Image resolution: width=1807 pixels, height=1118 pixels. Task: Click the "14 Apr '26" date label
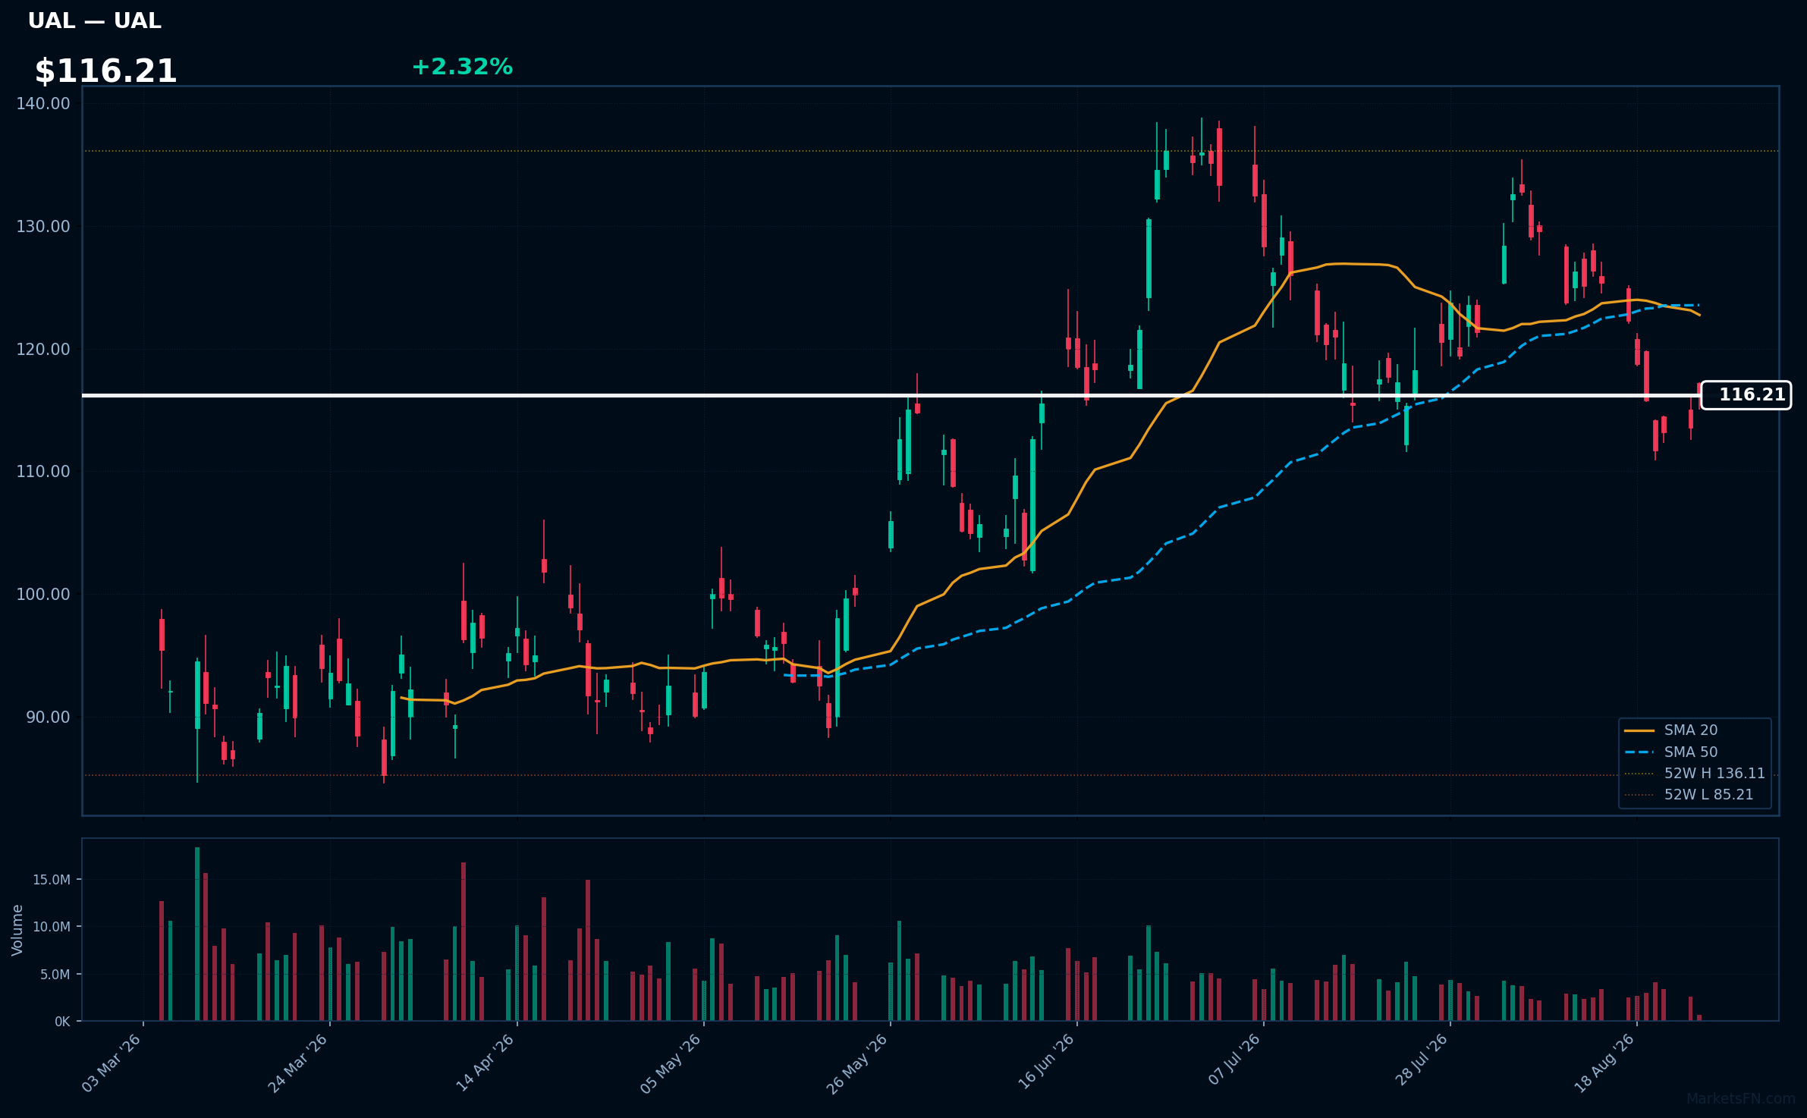(x=485, y=1063)
